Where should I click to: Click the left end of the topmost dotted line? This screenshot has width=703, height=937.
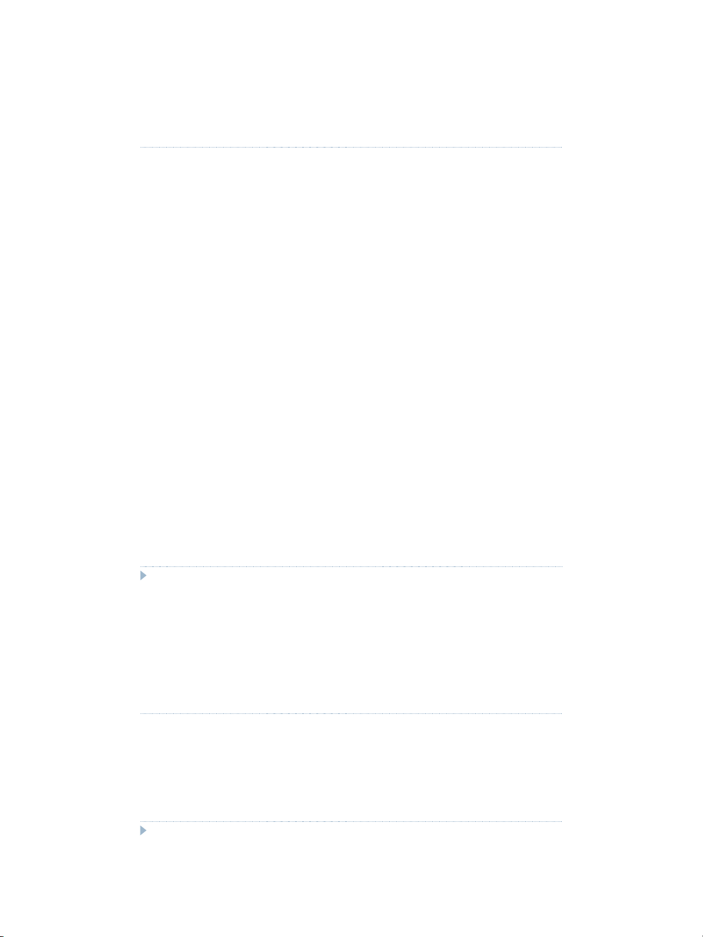[142, 148]
